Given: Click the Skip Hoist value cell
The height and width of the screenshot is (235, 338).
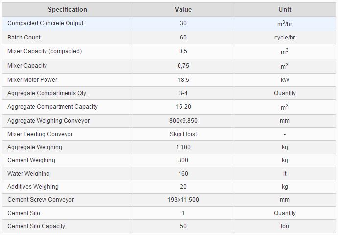Looking at the screenshot, I should (183, 134).
